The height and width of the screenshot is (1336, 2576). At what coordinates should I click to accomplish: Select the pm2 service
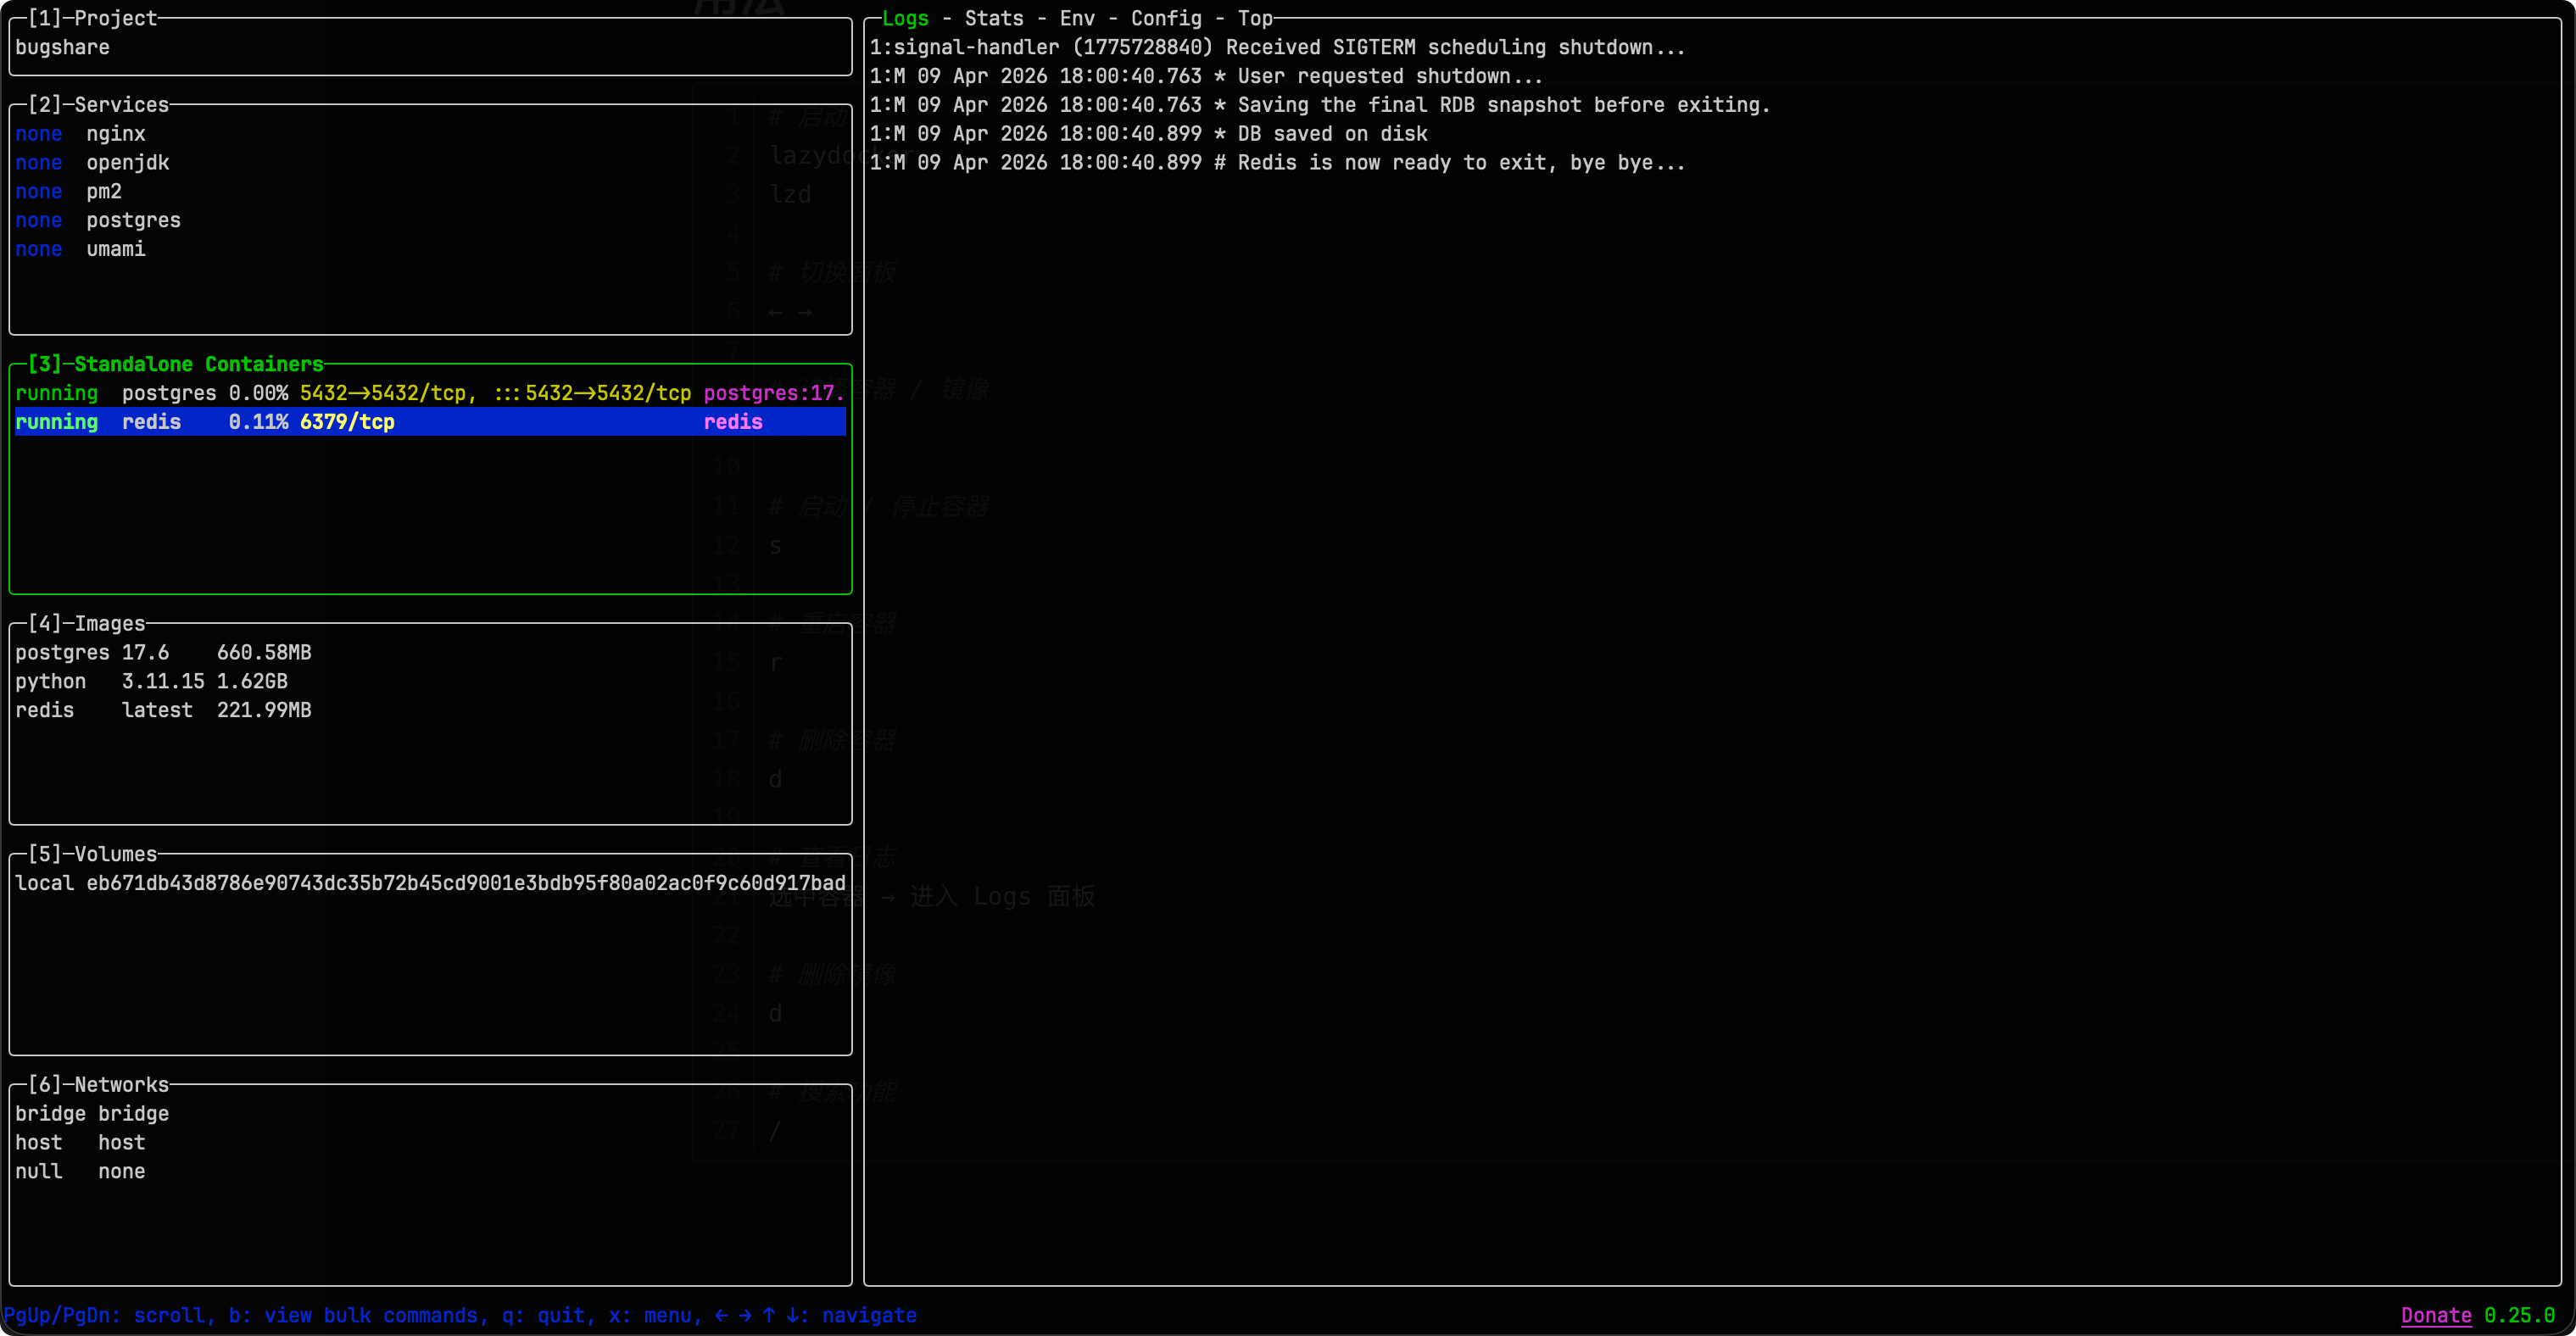[103, 191]
